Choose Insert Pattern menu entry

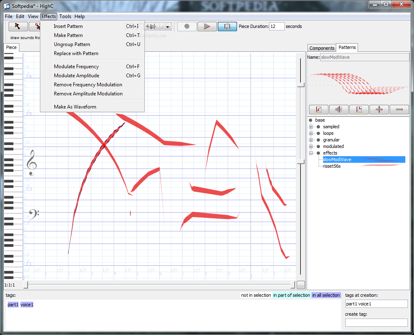pyautogui.click(x=93, y=26)
